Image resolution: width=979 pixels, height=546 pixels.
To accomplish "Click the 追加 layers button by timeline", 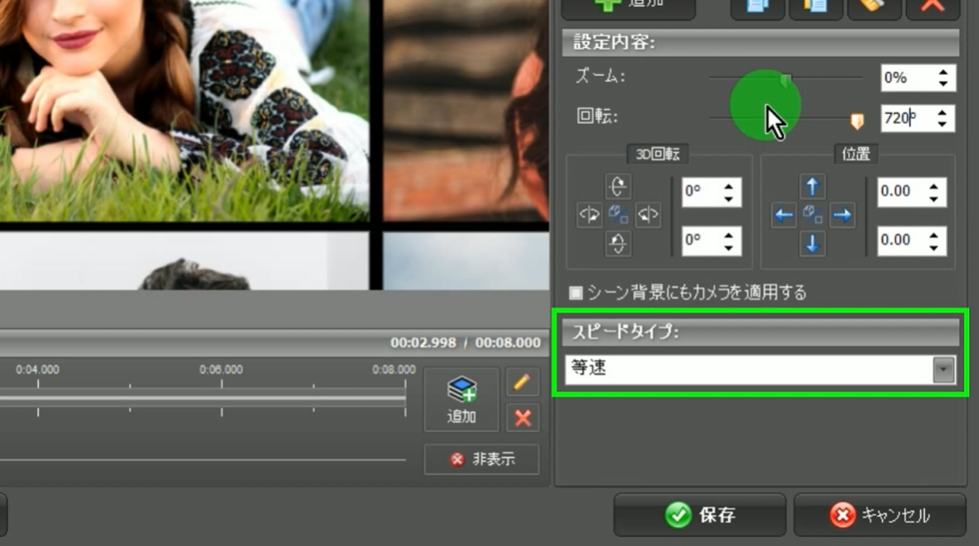I will point(461,398).
